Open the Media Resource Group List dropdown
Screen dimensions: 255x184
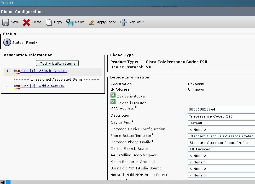(221, 162)
